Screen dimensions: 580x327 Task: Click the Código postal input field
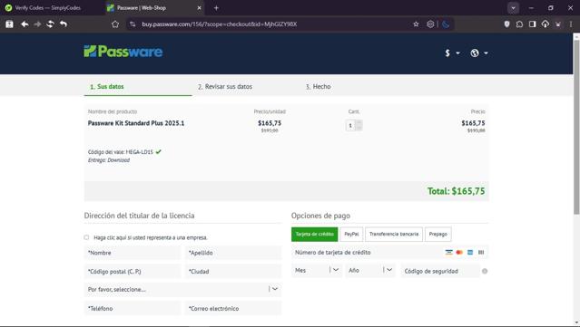[x=133, y=271]
